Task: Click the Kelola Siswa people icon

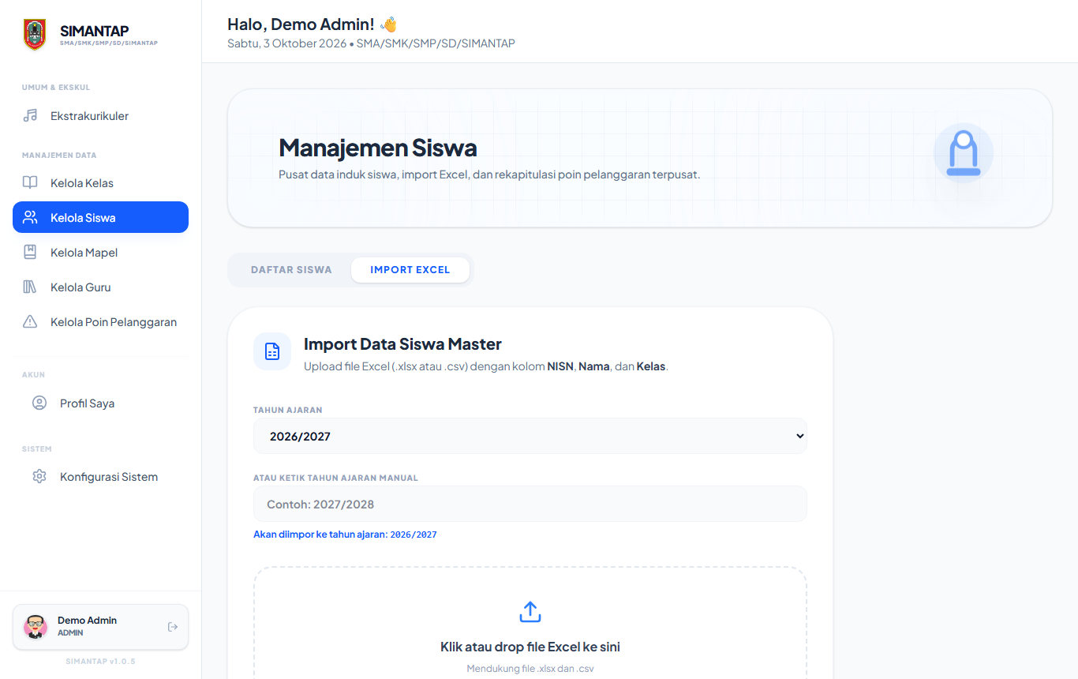Action: [30, 218]
